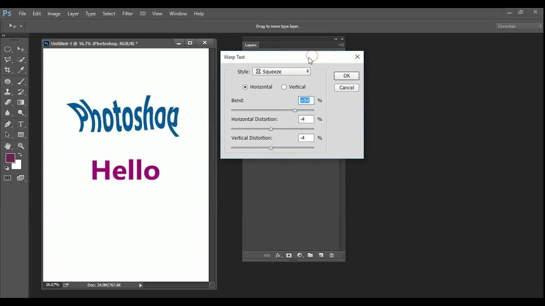Open the Essentials workspace dropdown
Screen dimensions: 545x306
point(519,26)
